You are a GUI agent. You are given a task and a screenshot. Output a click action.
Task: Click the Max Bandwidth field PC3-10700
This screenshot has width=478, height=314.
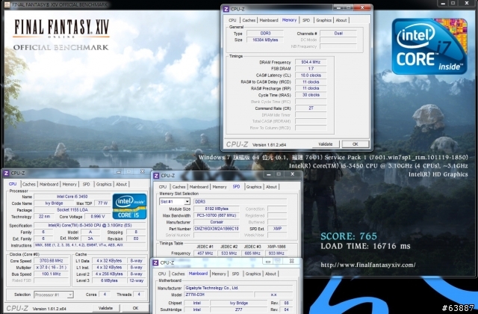point(217,215)
